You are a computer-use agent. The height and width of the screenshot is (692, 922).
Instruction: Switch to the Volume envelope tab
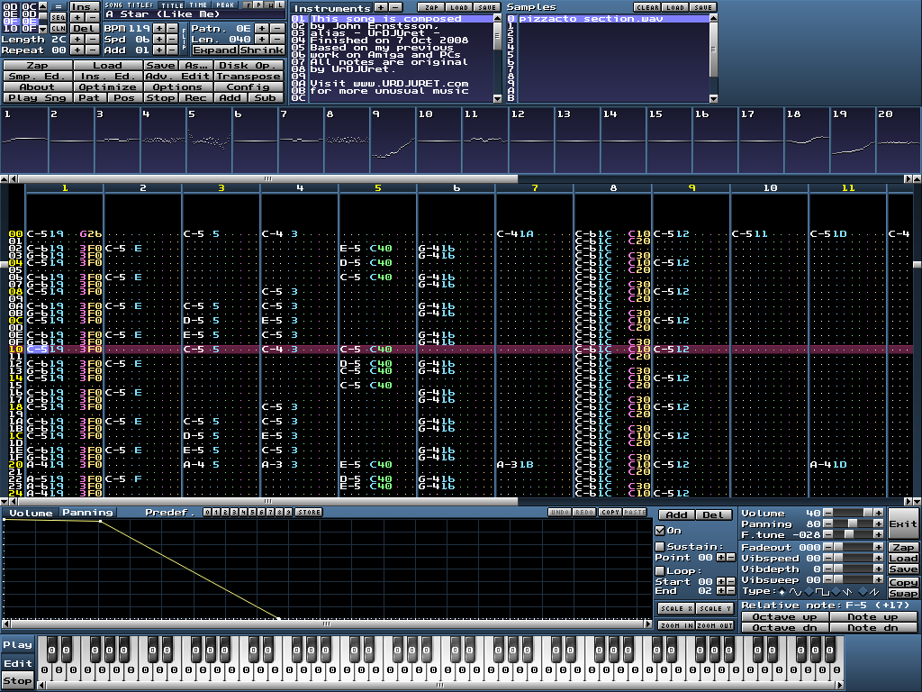31,513
